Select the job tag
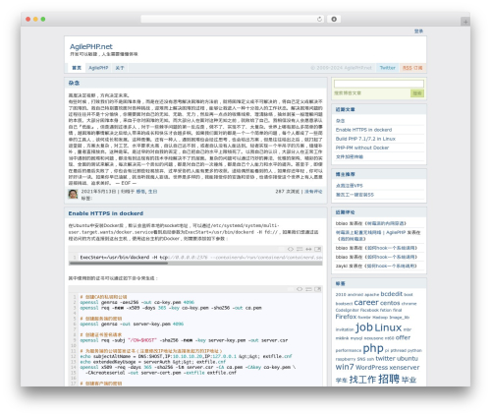Viewport: 491px width, 416px height. (364, 327)
